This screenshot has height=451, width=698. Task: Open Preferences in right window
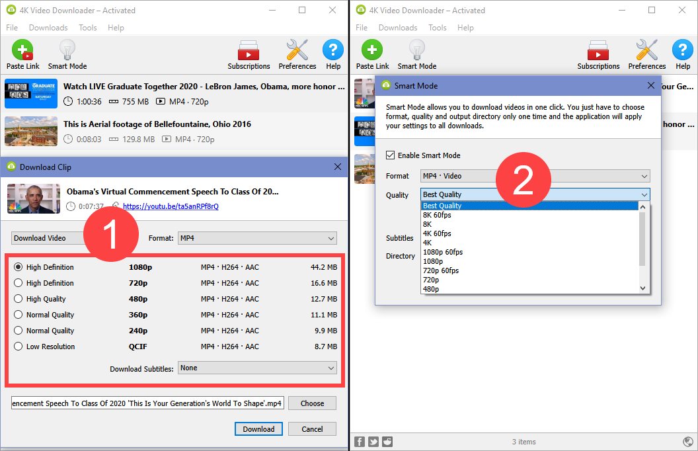pos(647,54)
